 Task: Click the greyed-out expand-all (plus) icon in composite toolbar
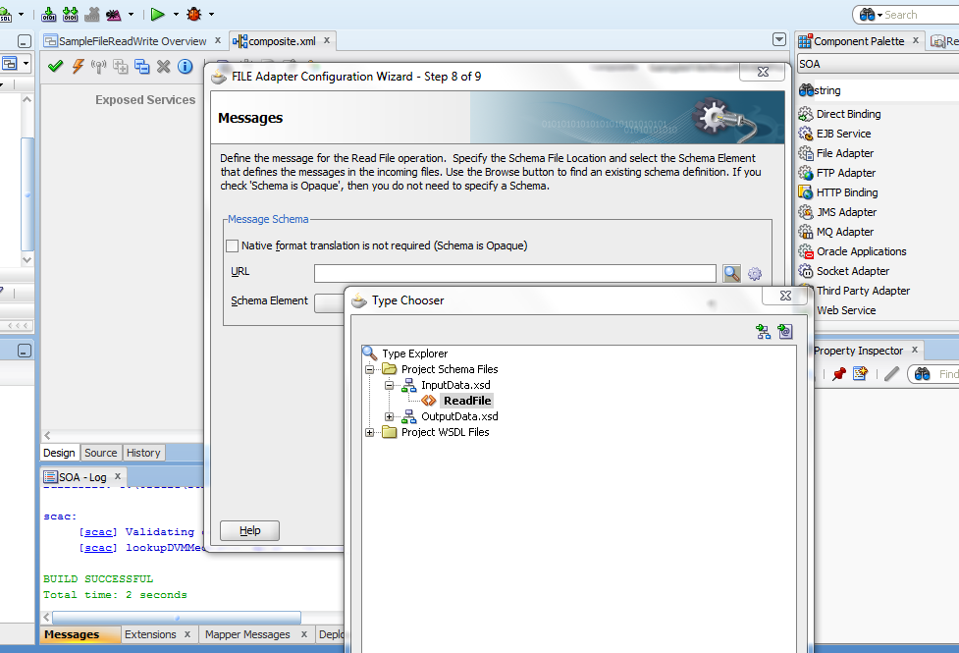tap(121, 66)
